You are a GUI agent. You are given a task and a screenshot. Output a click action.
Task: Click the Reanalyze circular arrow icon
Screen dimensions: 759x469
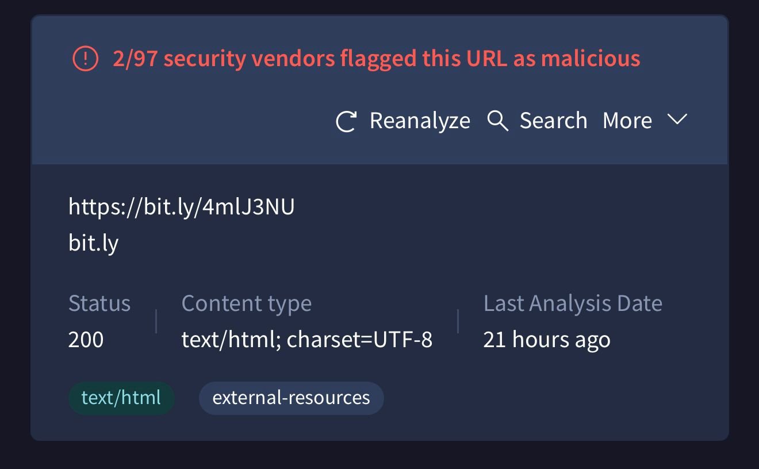click(346, 121)
